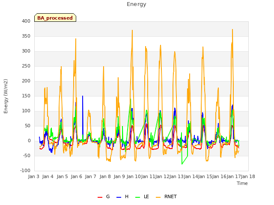Click the green LE dip below -50 on Jan 13
The image size is (274, 205).
click(182, 164)
